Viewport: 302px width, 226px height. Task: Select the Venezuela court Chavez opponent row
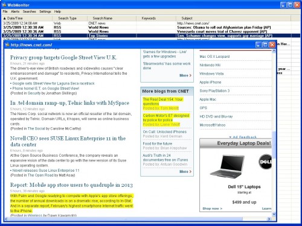(x=147, y=31)
